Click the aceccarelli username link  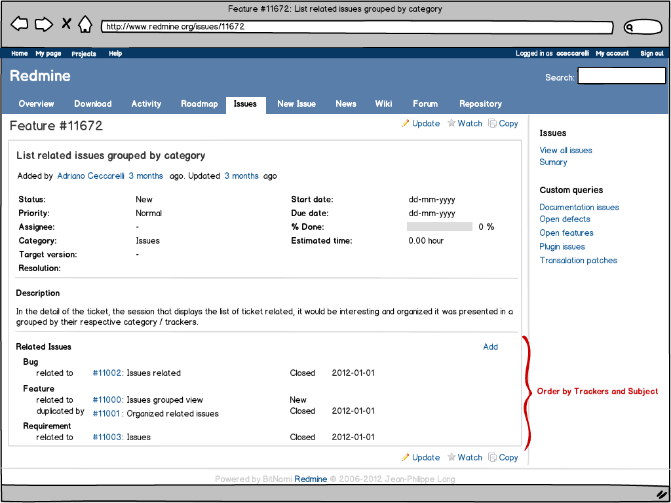click(x=573, y=54)
